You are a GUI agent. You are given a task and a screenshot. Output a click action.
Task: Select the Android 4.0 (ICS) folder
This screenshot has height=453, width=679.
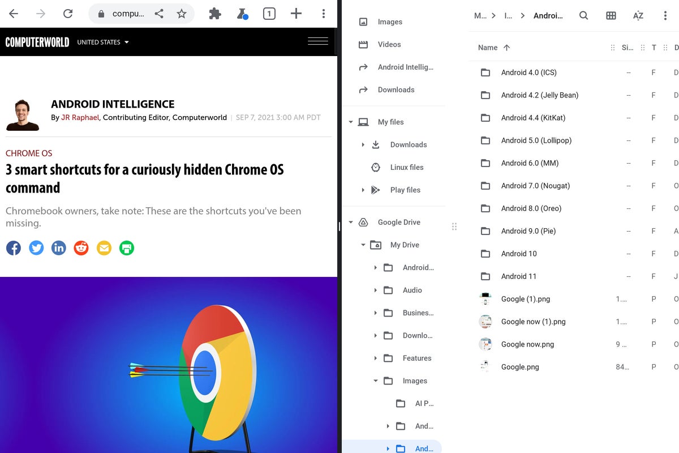point(574,72)
